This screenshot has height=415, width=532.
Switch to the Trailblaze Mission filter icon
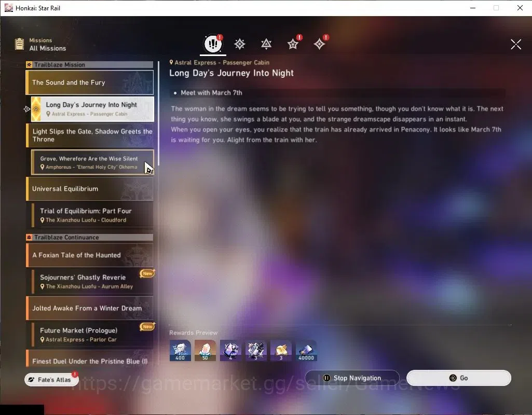[x=240, y=44]
